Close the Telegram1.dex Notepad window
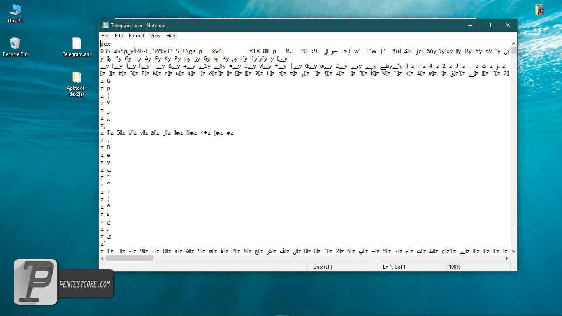Screen dimensions: 562x316 508,26
